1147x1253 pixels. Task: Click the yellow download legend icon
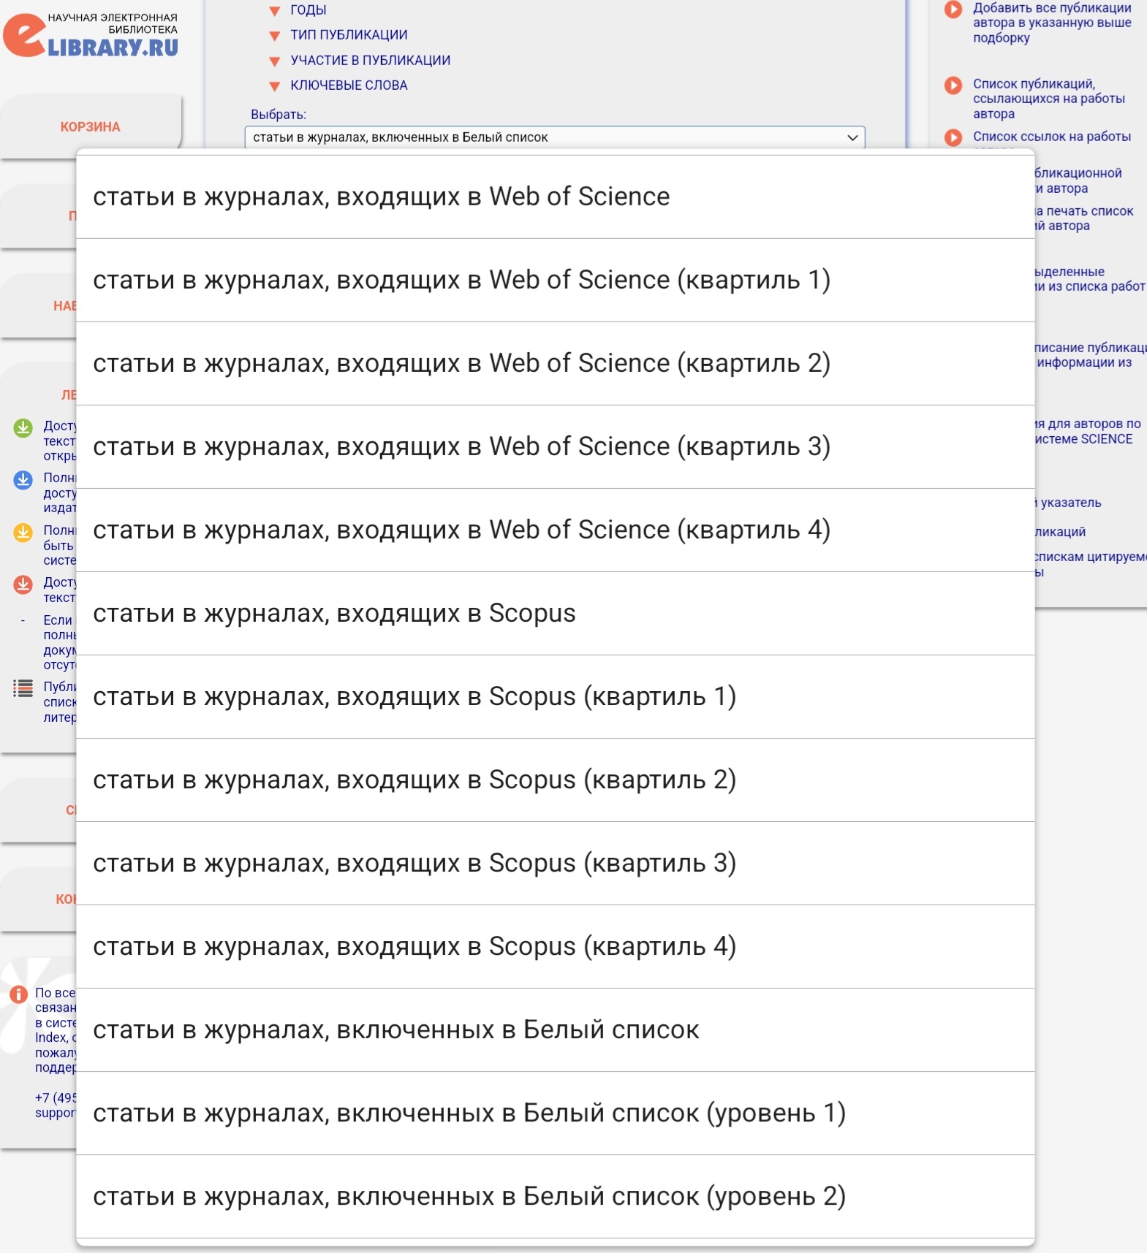point(23,533)
